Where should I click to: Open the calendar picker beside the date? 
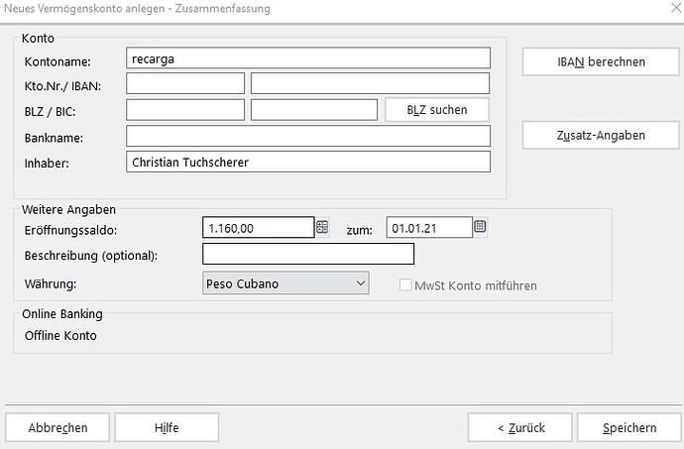coord(480,228)
